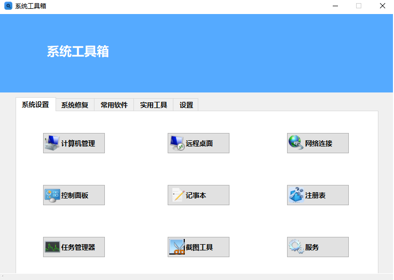The image size is (394, 280).
Task: Click the 记事本 notepad pencil icon
Action: point(178,195)
